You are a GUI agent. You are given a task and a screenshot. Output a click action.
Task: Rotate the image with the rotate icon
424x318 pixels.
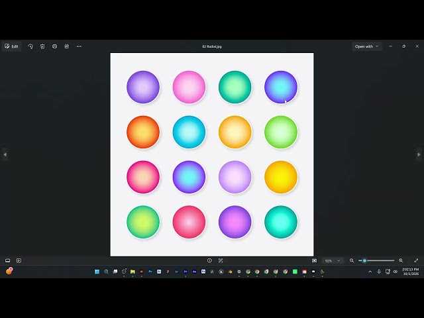click(30, 46)
